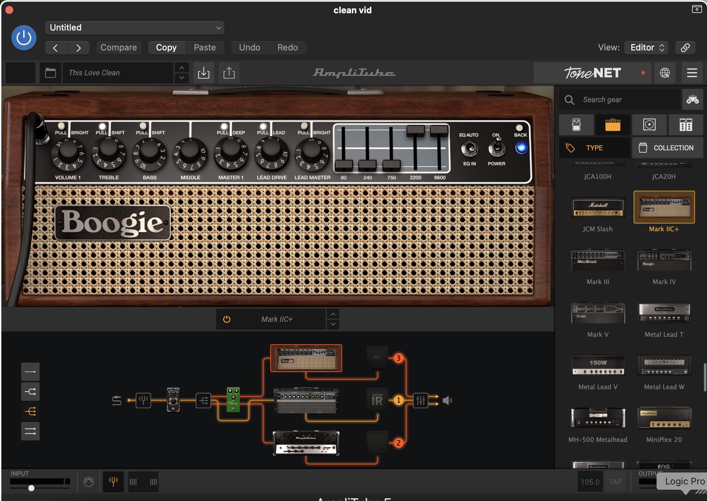Select the Mark IIC+ amp thumbnail
The image size is (707, 501).
coord(664,207)
